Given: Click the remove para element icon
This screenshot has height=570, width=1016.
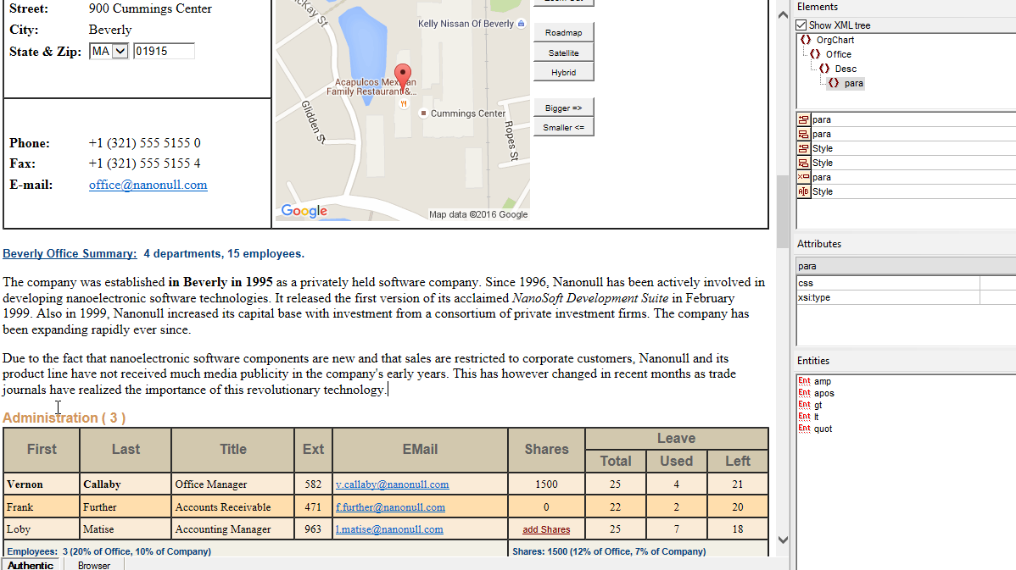Looking at the screenshot, I should [804, 177].
